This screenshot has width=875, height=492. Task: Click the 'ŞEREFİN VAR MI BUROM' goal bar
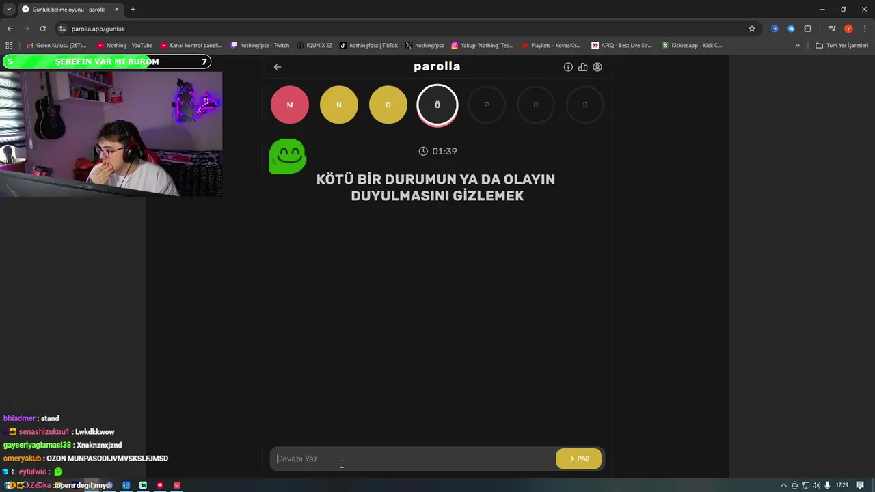(x=106, y=61)
